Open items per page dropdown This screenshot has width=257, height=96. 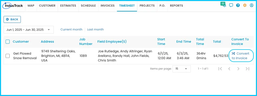coord(182,69)
